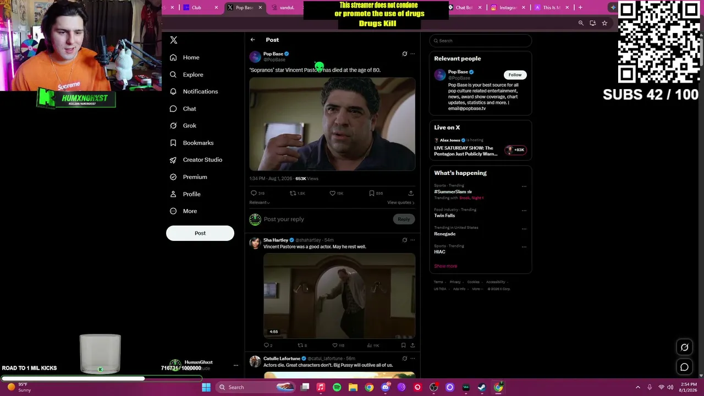Open Notifications in the sidebar

(x=194, y=91)
